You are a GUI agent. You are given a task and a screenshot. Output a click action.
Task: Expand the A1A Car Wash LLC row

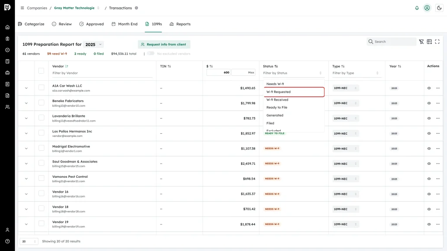coord(26,88)
